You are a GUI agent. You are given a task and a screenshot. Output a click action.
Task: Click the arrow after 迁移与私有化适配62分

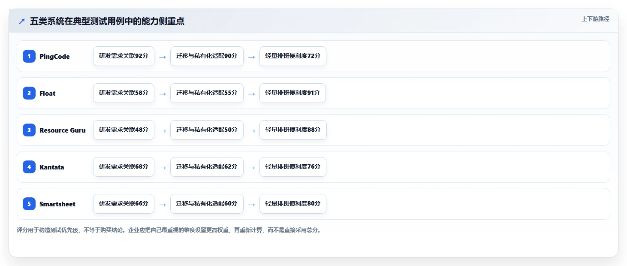(251, 168)
